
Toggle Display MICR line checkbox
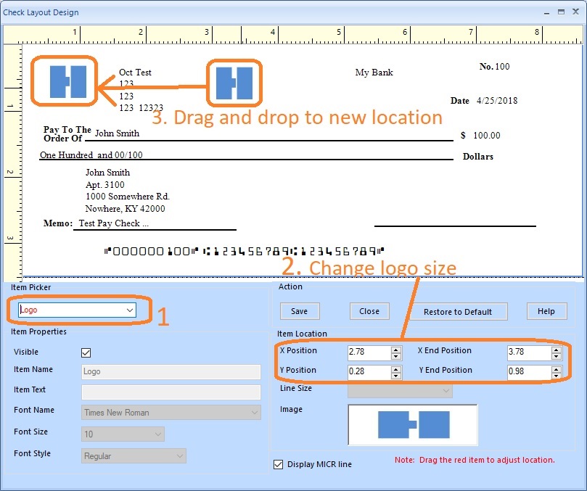279,464
